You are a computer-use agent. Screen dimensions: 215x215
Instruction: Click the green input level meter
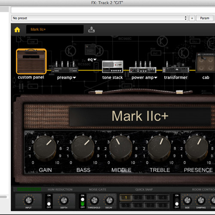[x=29, y=189]
